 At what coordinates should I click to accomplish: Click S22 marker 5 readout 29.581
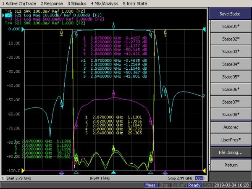(x=43, y=157)
